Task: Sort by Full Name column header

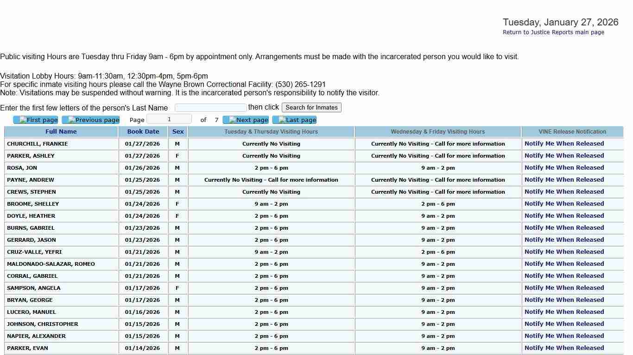Action: [61, 132]
